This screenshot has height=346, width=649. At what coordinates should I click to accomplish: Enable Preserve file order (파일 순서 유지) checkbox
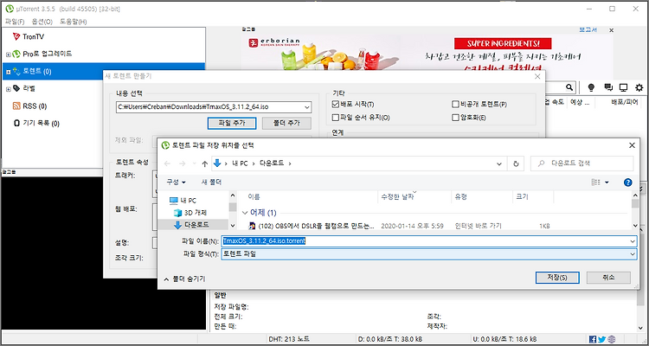(336, 118)
